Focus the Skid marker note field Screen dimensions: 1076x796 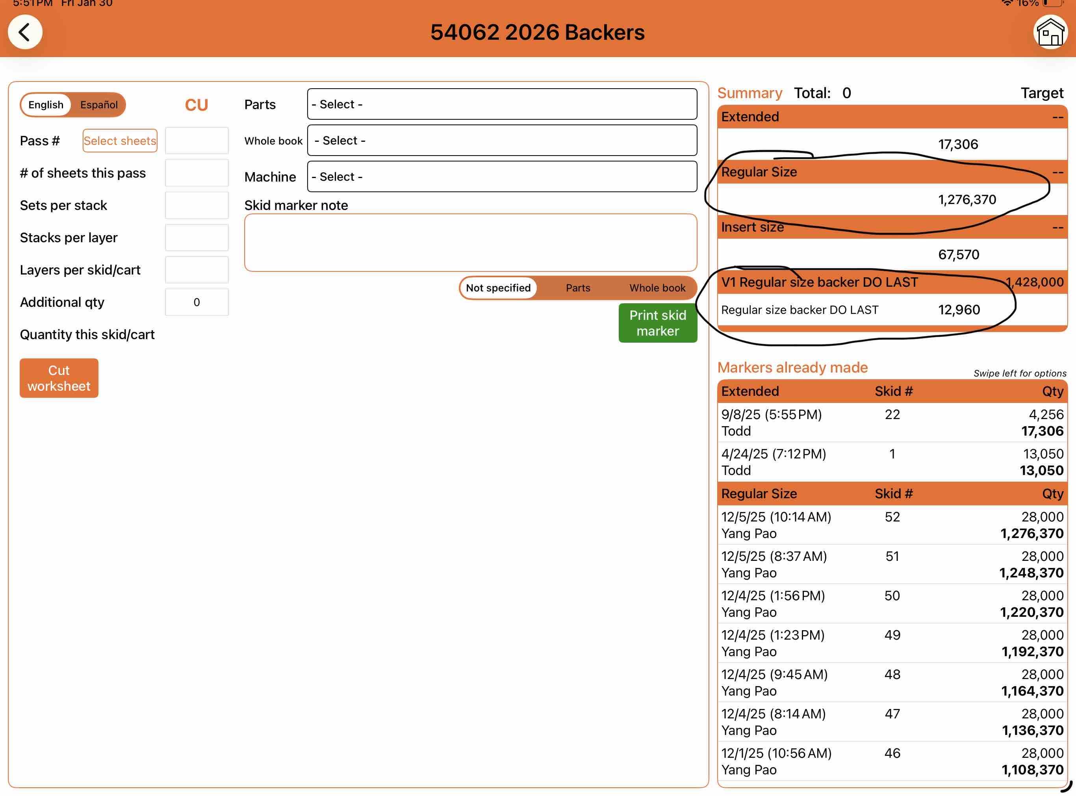(470, 242)
